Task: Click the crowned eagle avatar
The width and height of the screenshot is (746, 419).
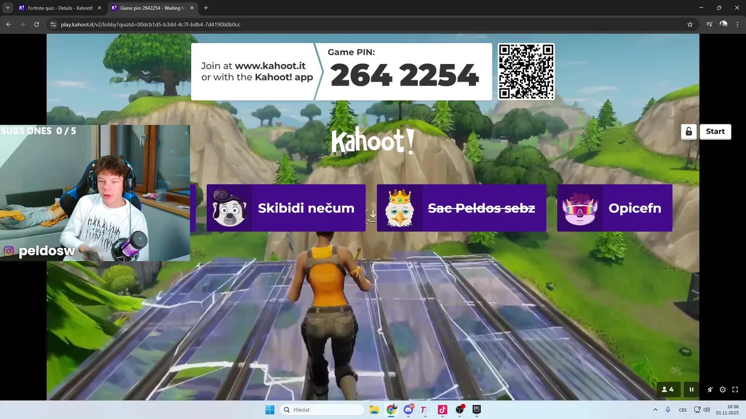Action: coord(400,208)
